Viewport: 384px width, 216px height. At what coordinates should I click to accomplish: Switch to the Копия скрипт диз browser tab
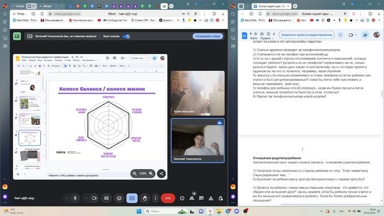click(271, 6)
